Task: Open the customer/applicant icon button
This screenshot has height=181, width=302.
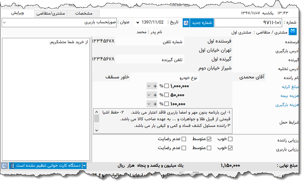Action: pos(293,32)
